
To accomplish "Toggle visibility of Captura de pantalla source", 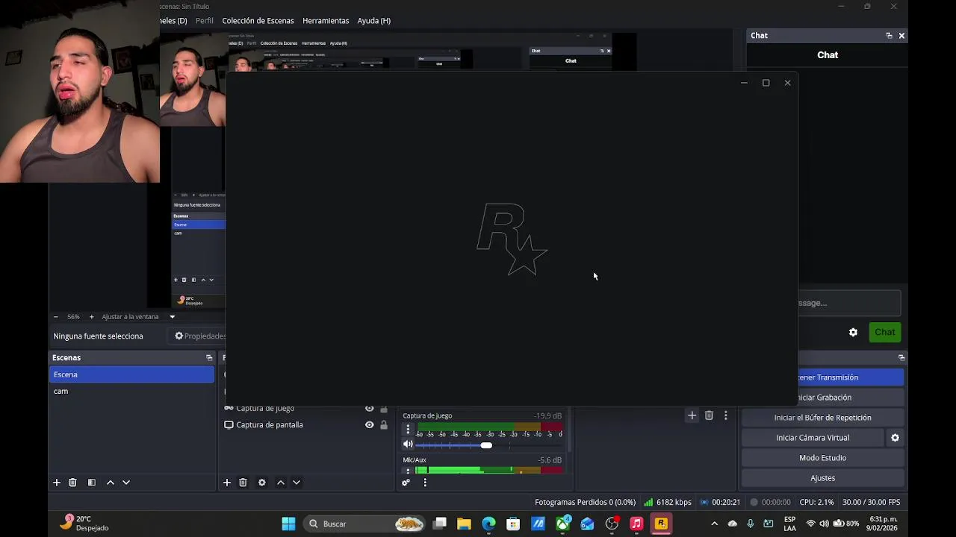I will point(369,425).
